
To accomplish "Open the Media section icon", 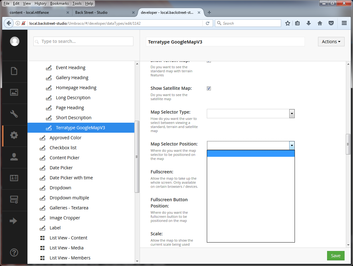I will pyautogui.click(x=14, y=92).
